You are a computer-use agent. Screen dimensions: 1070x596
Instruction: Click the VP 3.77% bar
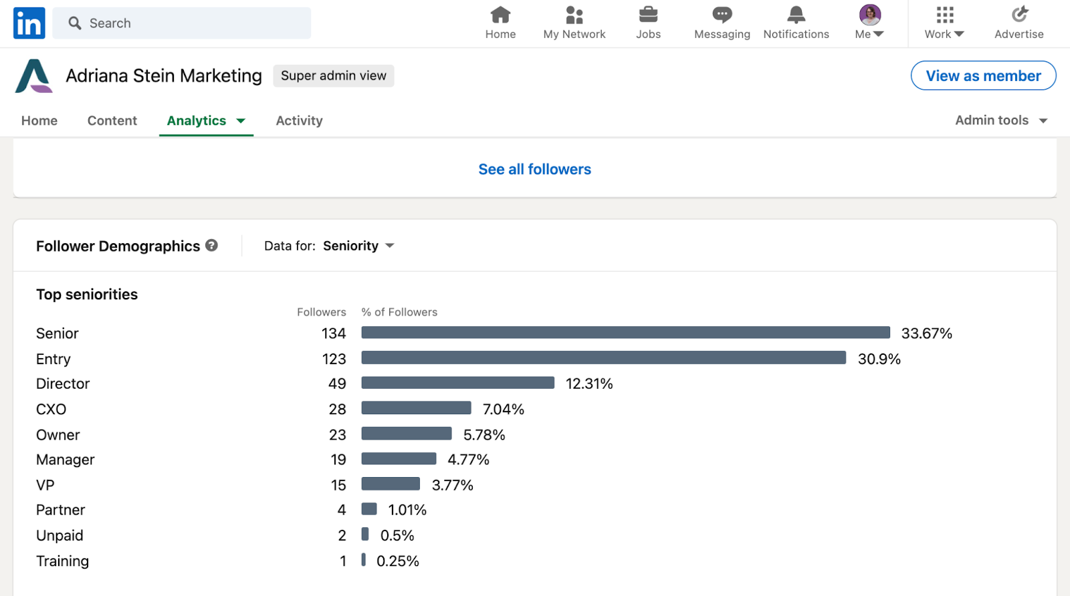pos(391,484)
